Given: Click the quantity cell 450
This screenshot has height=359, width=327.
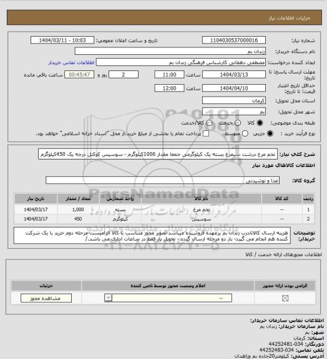Looking at the screenshot, I should [x=78, y=219].
